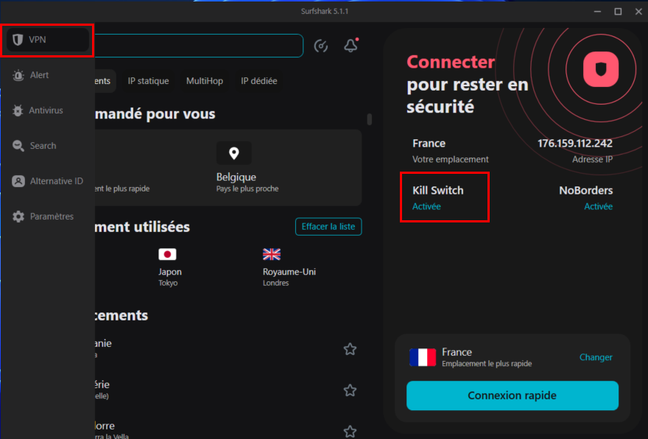Click the Changer location link

[596, 357]
